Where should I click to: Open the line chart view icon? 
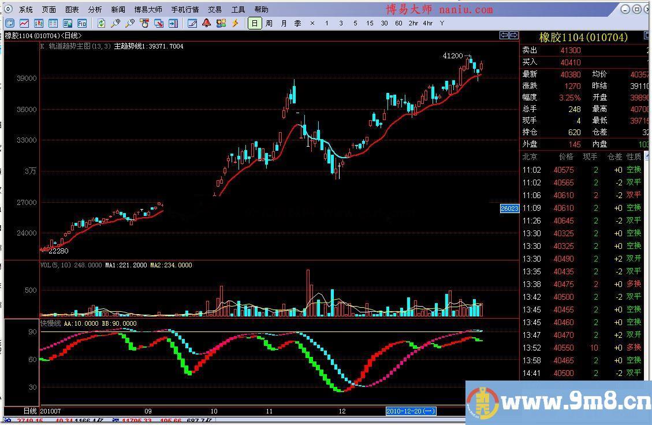[24, 23]
